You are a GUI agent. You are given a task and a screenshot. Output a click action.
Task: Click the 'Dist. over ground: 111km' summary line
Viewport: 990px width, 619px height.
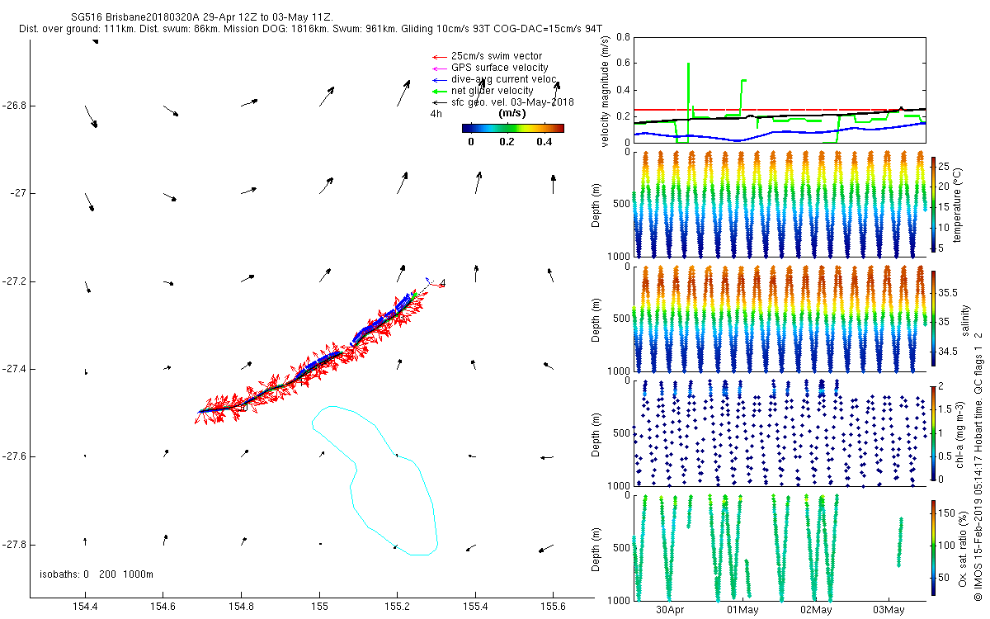[x=311, y=29]
